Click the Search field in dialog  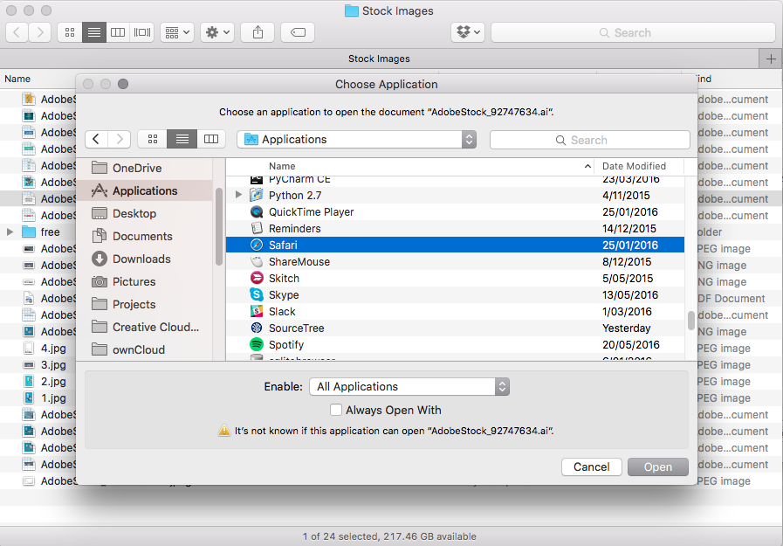(x=589, y=140)
